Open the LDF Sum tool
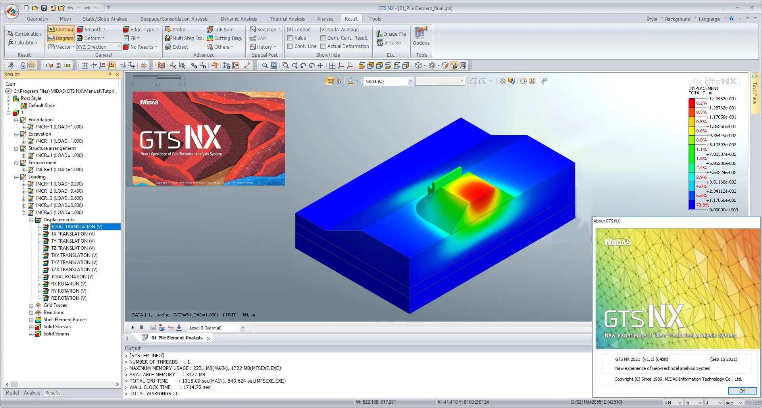The image size is (762, 408). tap(220, 29)
